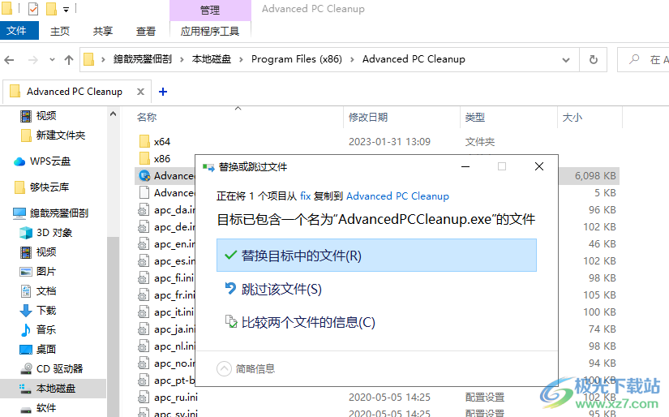
Task: Open WPS云盘 in navigation pane
Action: (x=50, y=161)
